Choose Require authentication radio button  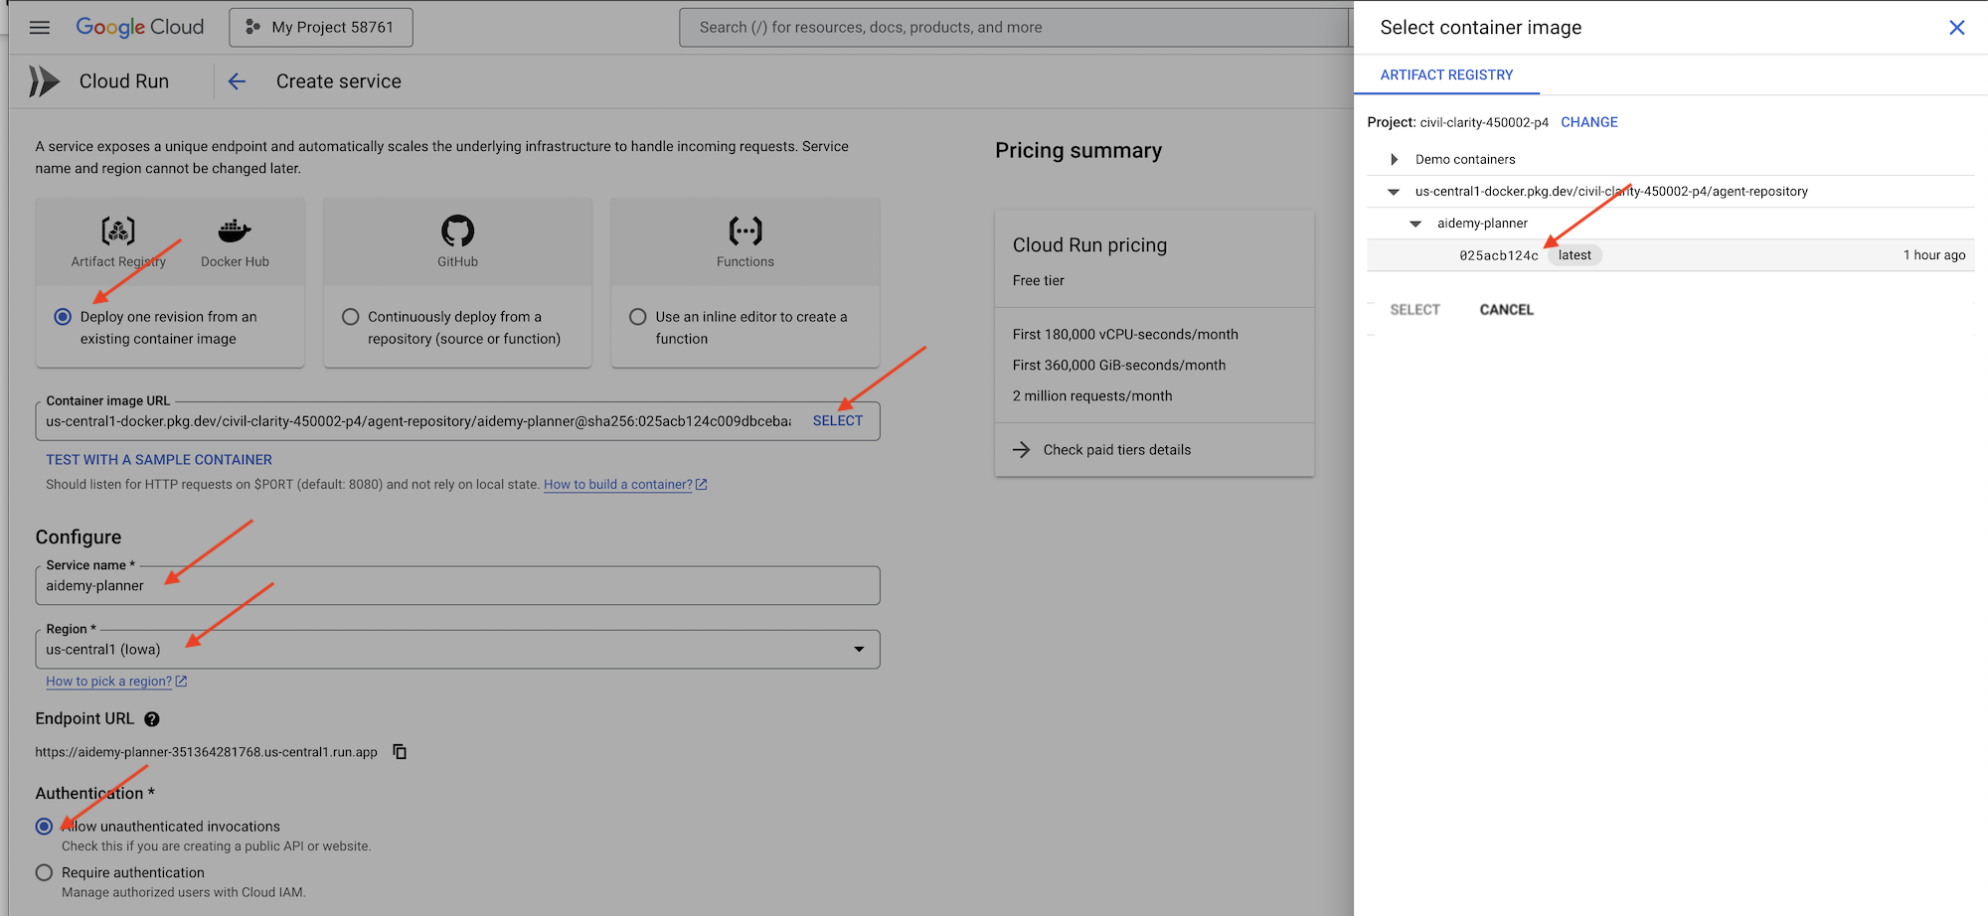click(45, 873)
